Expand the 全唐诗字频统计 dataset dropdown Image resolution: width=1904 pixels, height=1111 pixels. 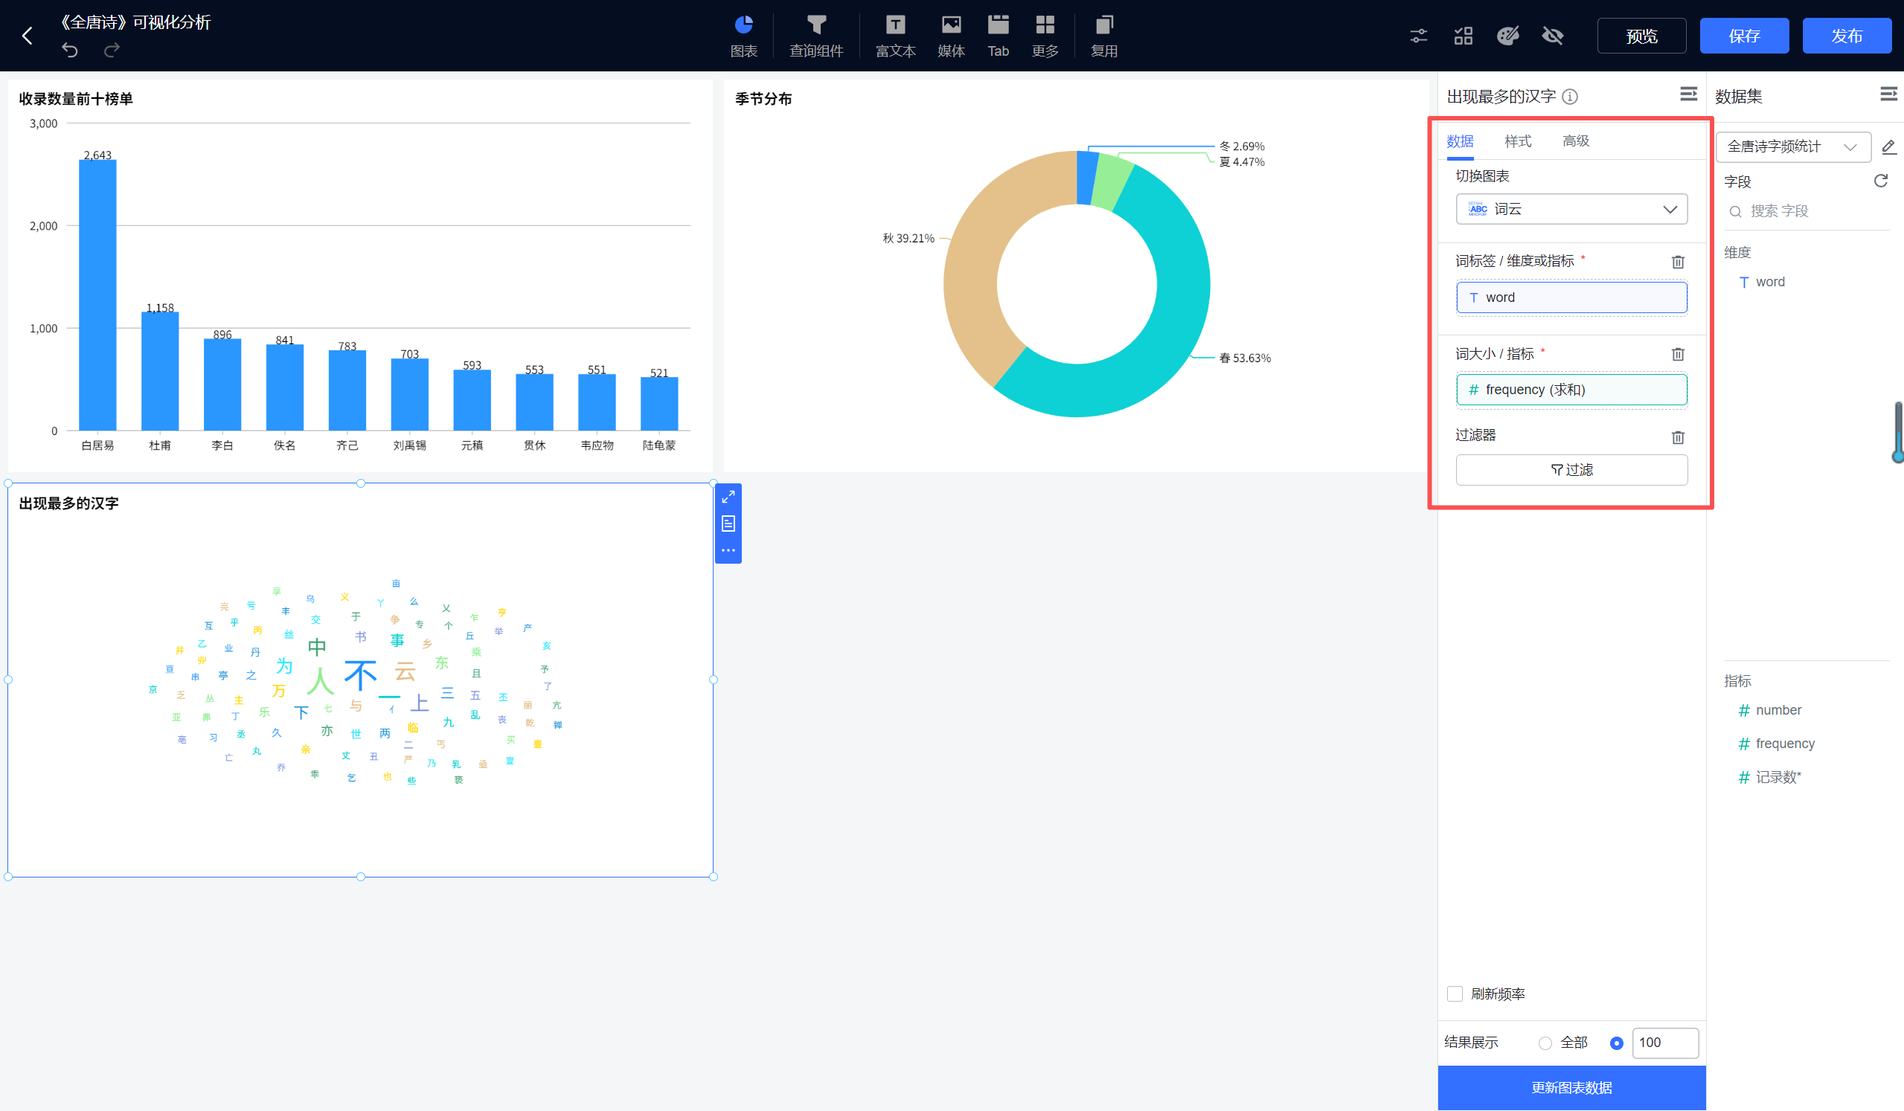[1792, 146]
